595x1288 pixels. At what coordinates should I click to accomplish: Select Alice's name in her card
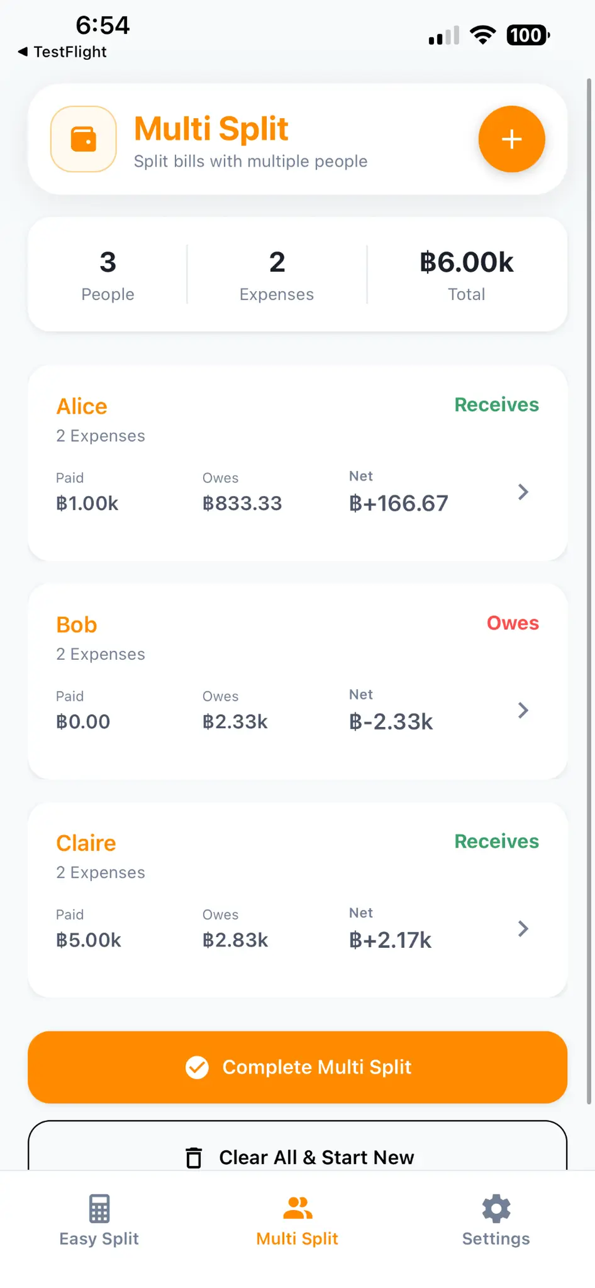coord(81,406)
